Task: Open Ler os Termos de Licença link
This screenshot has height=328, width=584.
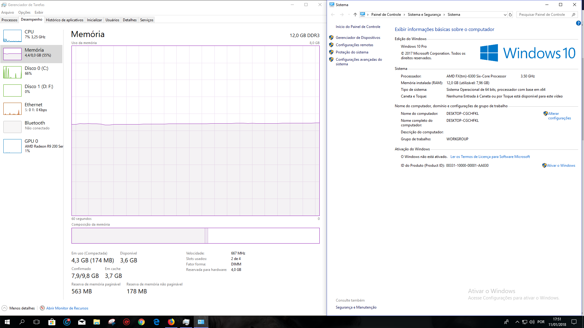Action: click(490, 157)
